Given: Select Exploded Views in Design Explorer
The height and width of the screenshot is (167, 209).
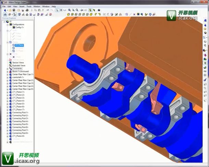Looking at the screenshot, I should [x=19, y=65].
